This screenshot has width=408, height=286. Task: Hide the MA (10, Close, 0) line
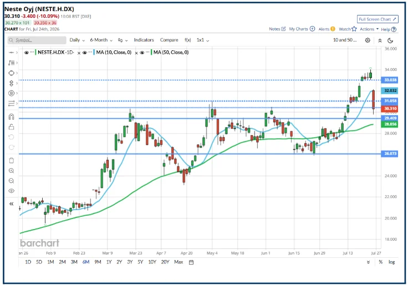[85, 53]
